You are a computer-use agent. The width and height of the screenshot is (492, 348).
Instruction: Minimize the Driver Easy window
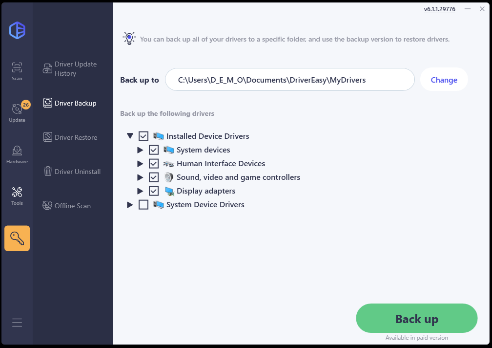468,9
